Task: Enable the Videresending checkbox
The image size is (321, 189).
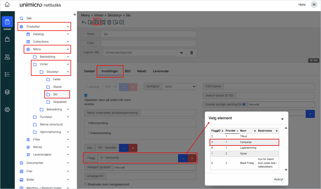Action: 89,133
